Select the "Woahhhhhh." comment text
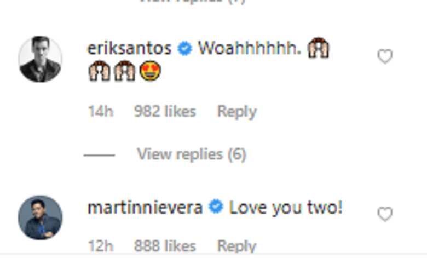The image size is (427, 258). click(250, 48)
